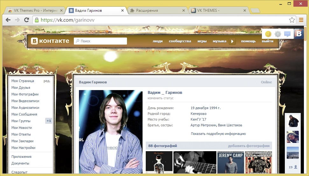Switch to VK Themes Pro tab
Screen dimensions: 309x176
34,11
